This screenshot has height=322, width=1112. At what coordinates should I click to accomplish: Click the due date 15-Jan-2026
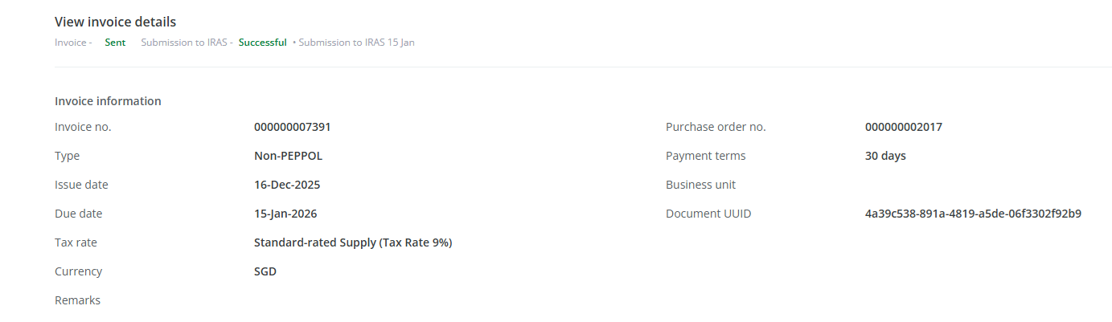pos(285,214)
